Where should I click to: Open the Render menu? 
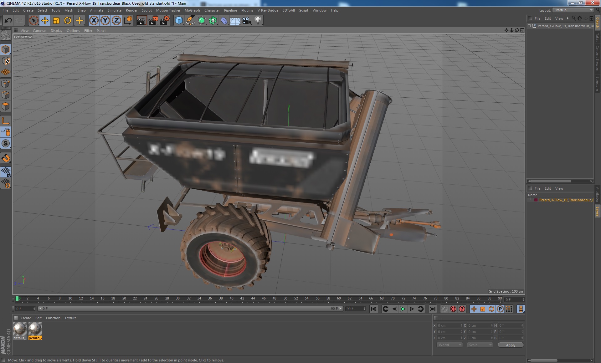131,10
